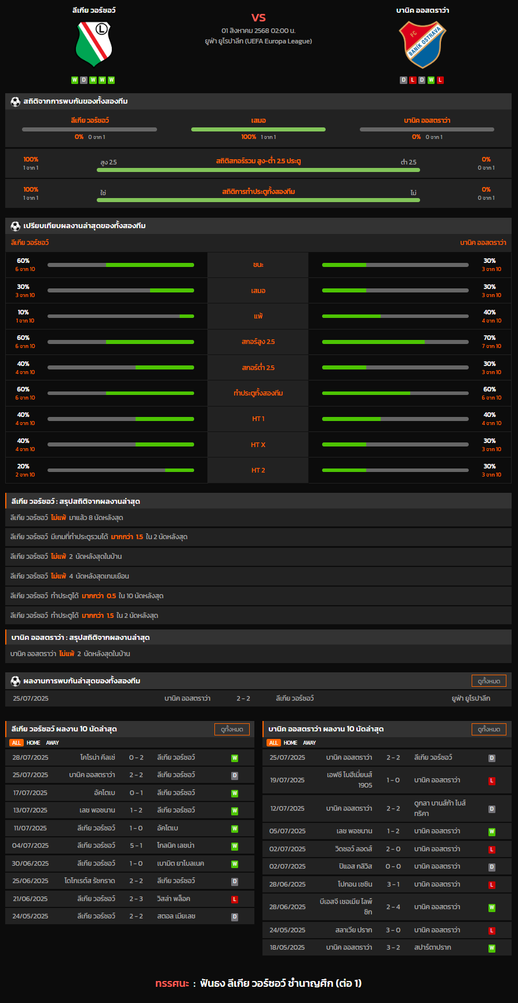Click W badge in Baník's 18/05/2025 row
The image size is (518, 1003).
(x=492, y=948)
